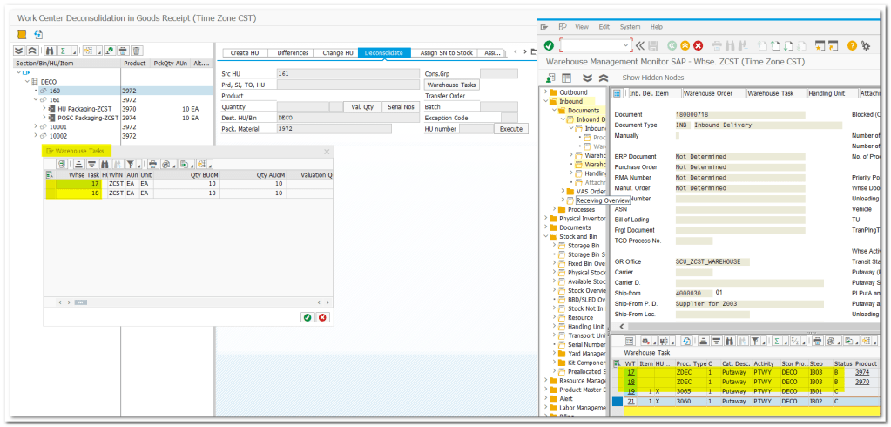The image size is (891, 427).
Task: Expand the Physical Inventory tree node
Action: click(x=547, y=219)
